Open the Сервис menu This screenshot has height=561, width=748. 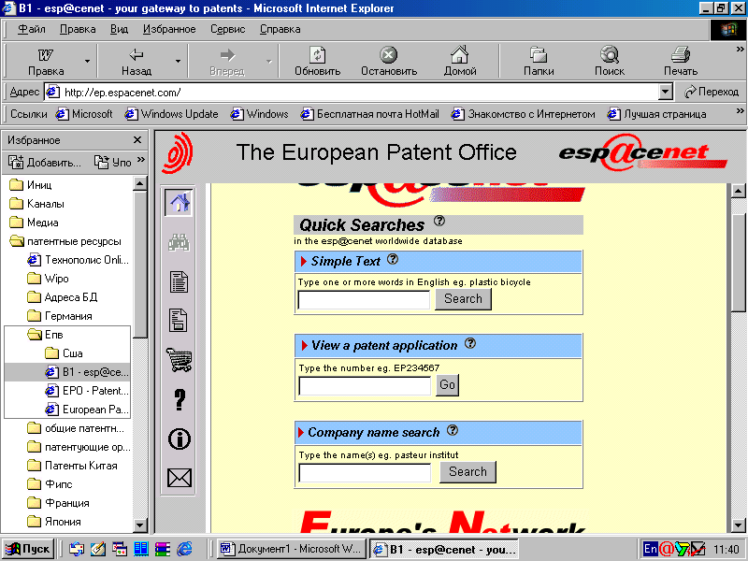click(227, 29)
